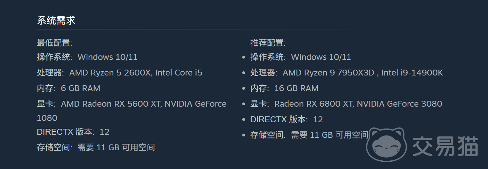
Task: Select the 最低配置 heading
Action: pos(54,43)
